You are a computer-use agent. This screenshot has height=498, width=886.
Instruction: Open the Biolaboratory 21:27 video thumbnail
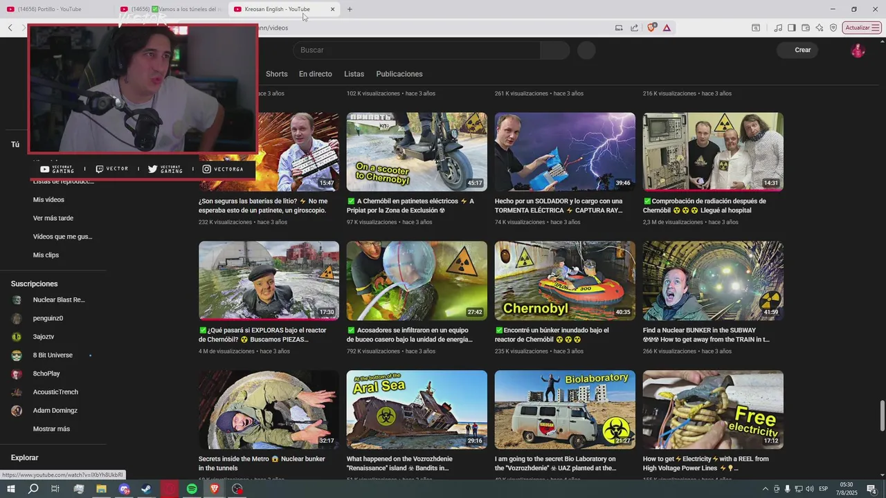565,409
